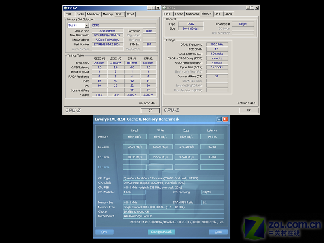Open Mainboard tab in left CPU-Z window
324x243 pixels.
(94, 14)
